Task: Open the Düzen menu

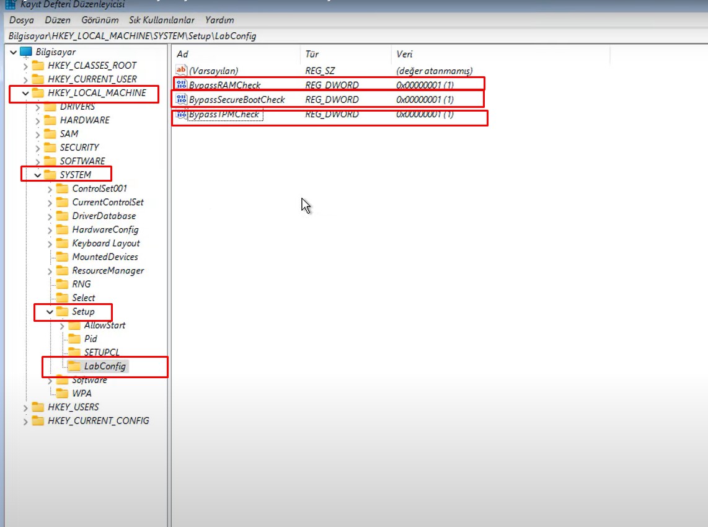Action: pos(57,20)
